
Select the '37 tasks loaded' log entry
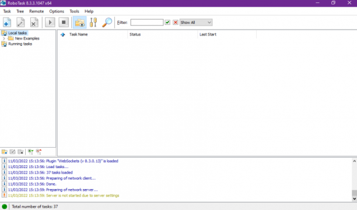coord(40,173)
